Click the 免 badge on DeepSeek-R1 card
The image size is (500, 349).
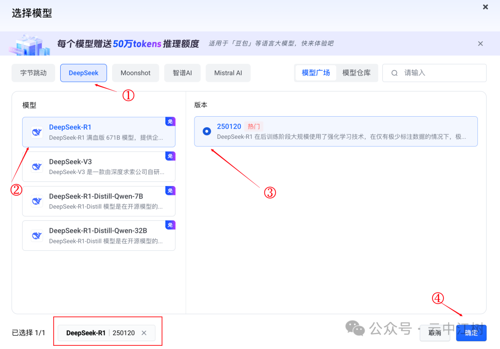click(170, 121)
